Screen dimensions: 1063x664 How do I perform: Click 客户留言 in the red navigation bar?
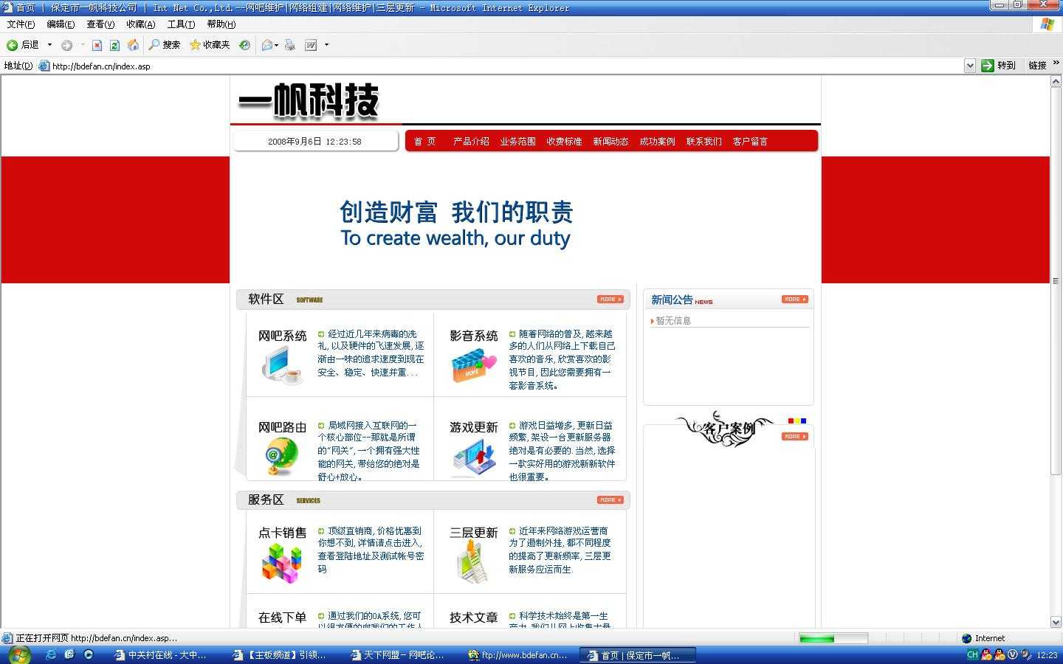pos(750,142)
